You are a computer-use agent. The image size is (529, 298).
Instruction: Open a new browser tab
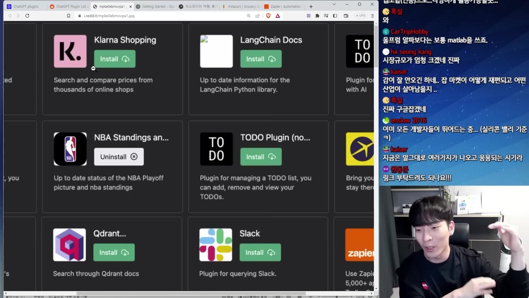pyautogui.click(x=311, y=6)
